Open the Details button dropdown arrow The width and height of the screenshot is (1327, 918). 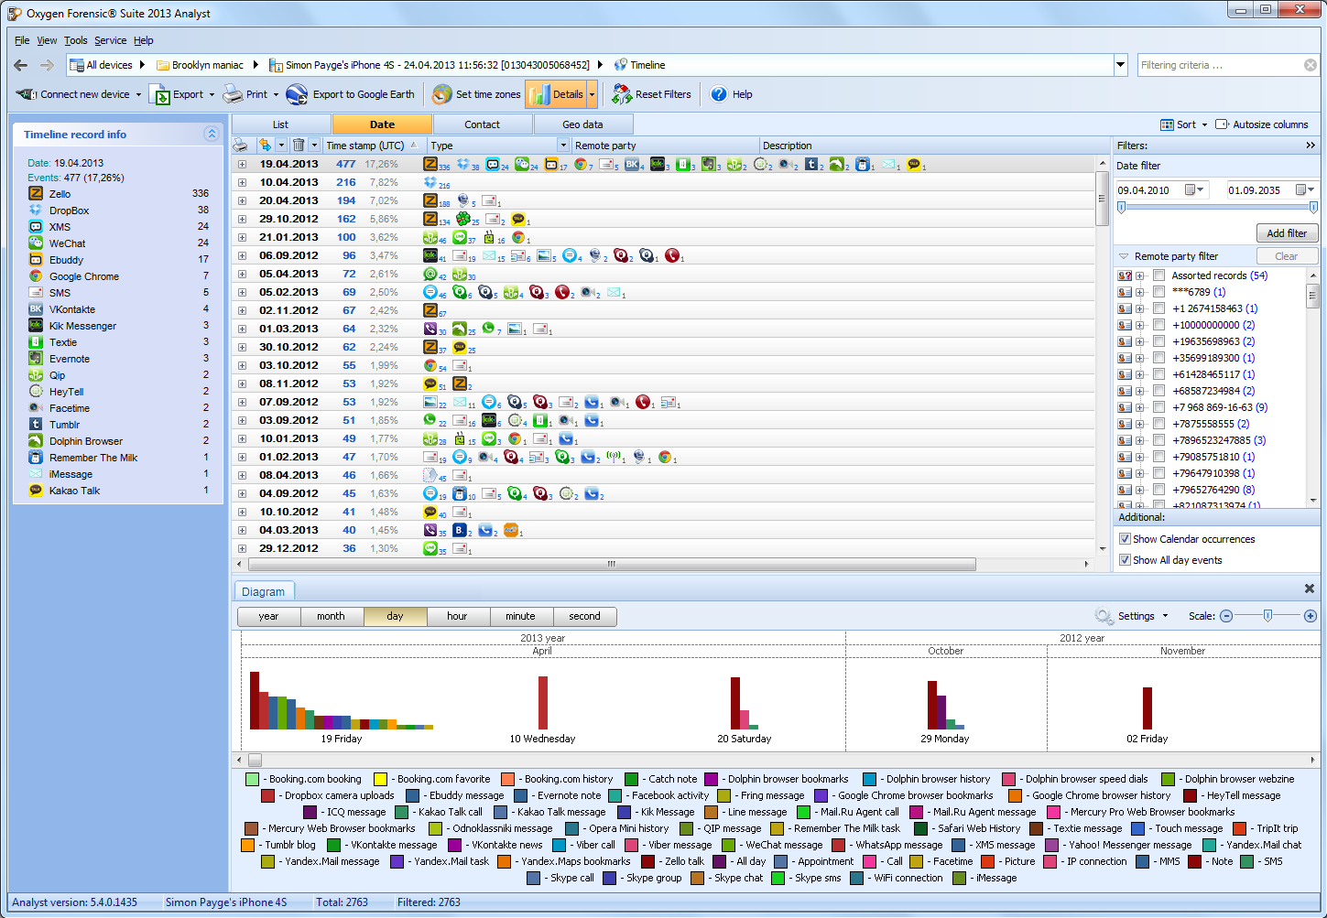[593, 94]
